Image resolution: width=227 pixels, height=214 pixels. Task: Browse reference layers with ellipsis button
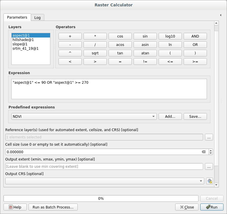pyautogui.click(x=209, y=137)
